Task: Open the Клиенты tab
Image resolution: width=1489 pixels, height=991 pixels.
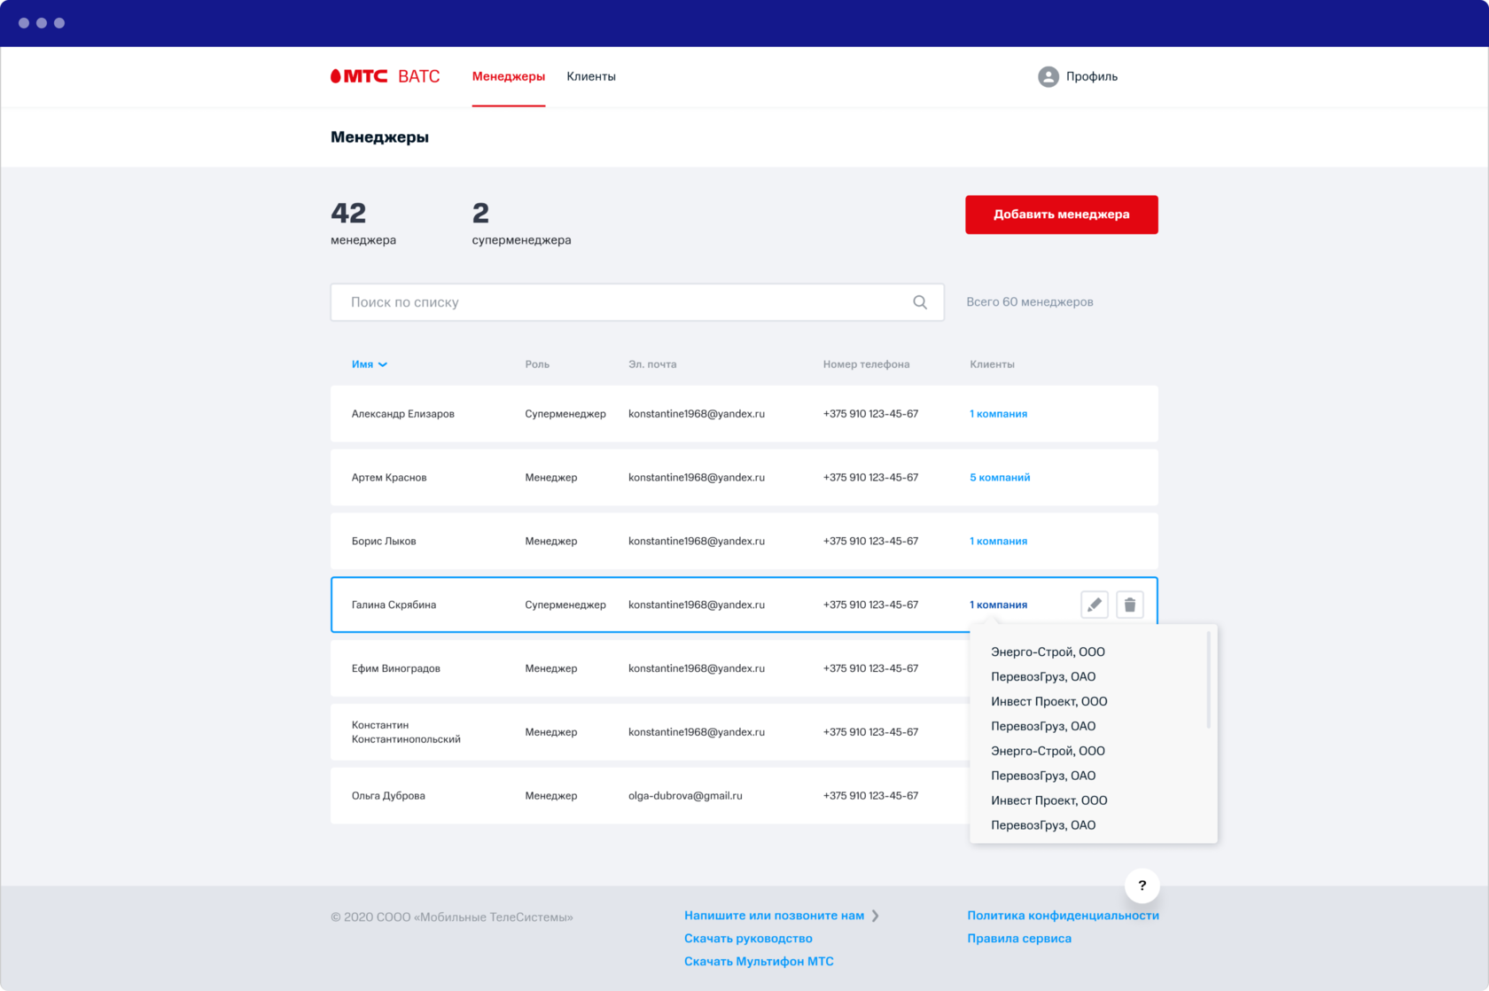Action: pyautogui.click(x=591, y=76)
